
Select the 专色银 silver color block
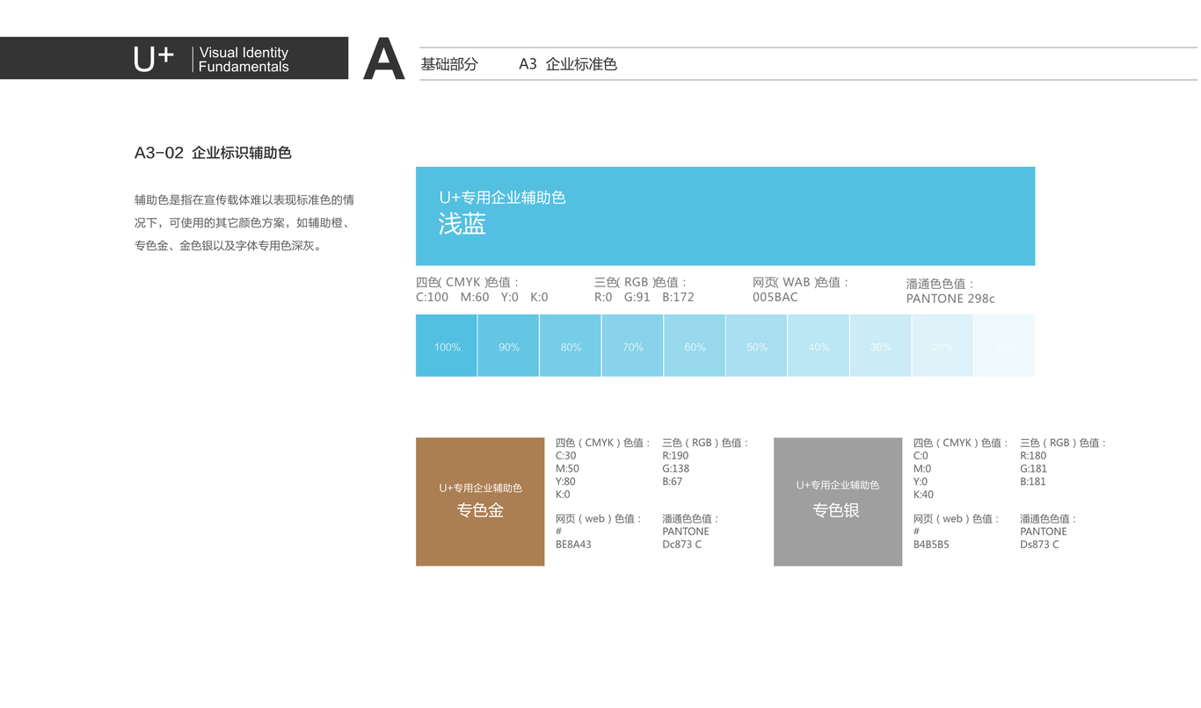pos(838,502)
